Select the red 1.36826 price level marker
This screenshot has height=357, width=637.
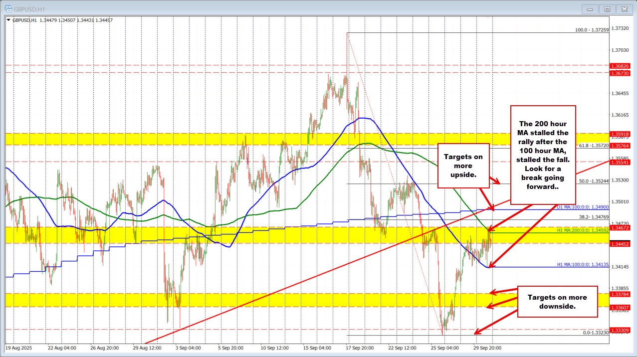(620, 65)
